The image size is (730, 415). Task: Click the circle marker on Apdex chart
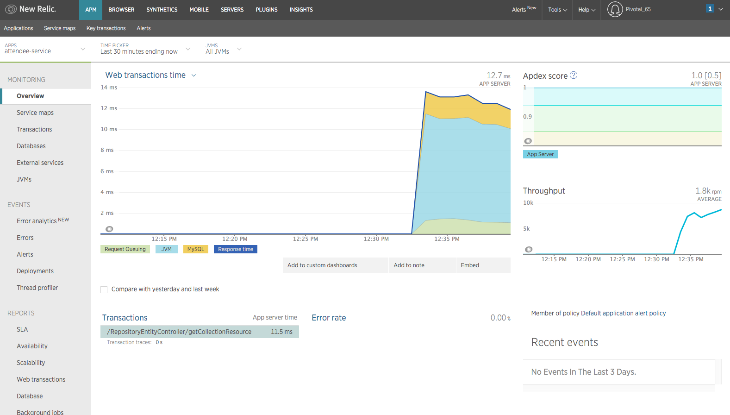click(528, 141)
